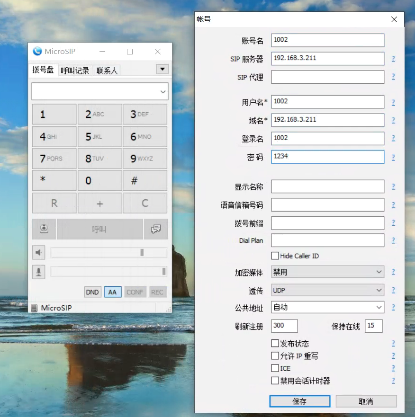Click the speaker volume slider
Viewport: 415px width, 417px height.
[x=108, y=253]
